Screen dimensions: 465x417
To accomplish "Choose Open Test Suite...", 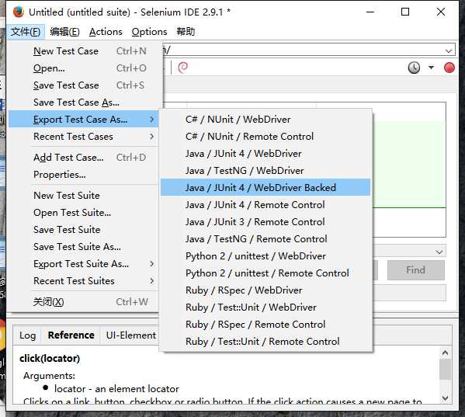I will click(x=84, y=213).
